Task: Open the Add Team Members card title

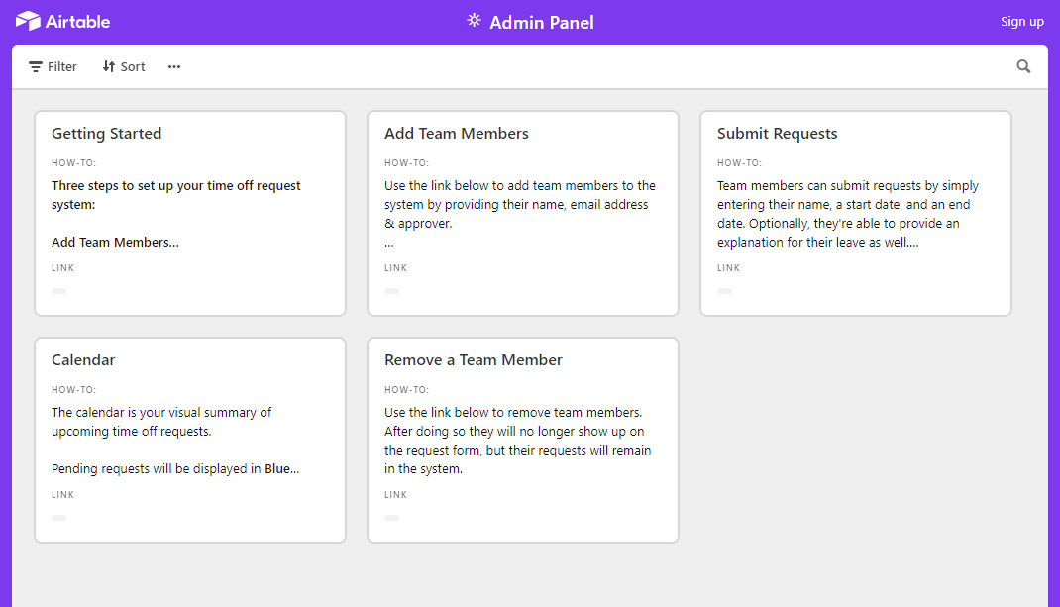Action: click(x=457, y=134)
